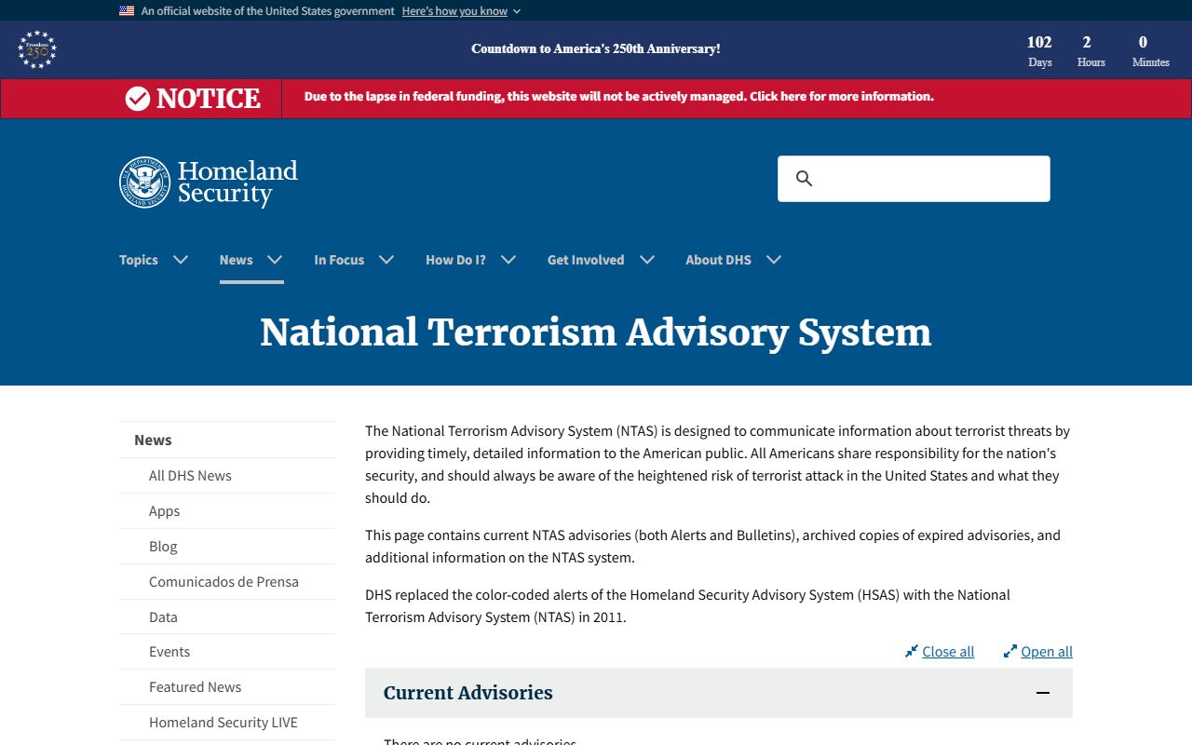Image resolution: width=1192 pixels, height=745 pixels.
Task: Click the Close all link
Action: [x=948, y=652]
